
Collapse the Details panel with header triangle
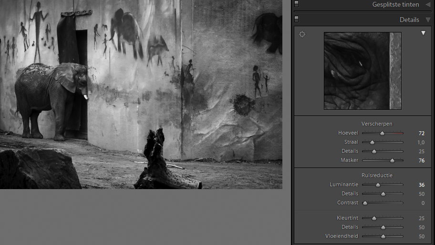pyautogui.click(x=428, y=20)
